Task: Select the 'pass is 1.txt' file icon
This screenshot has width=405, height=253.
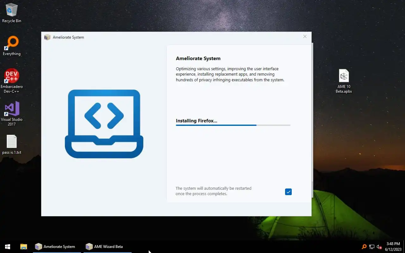Action: 12,145
